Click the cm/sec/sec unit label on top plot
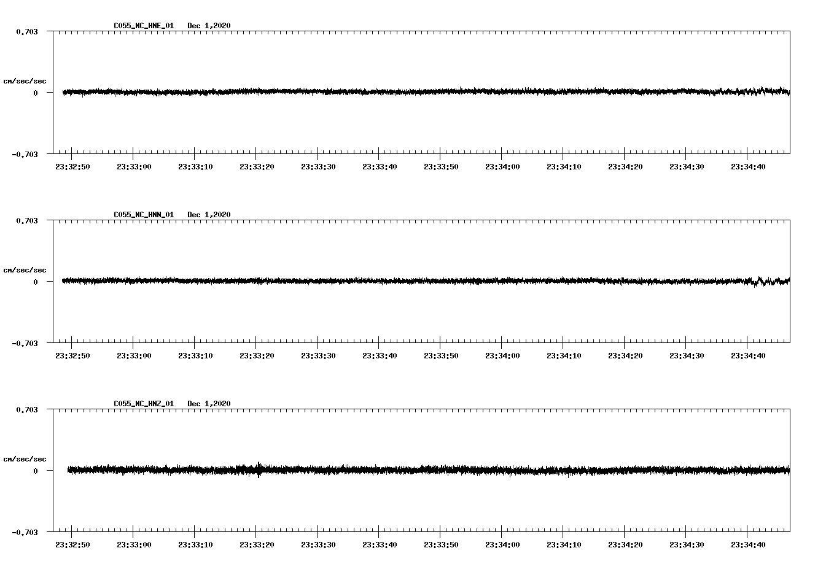Image resolution: width=834 pixels, height=567 pixels. (x=24, y=80)
